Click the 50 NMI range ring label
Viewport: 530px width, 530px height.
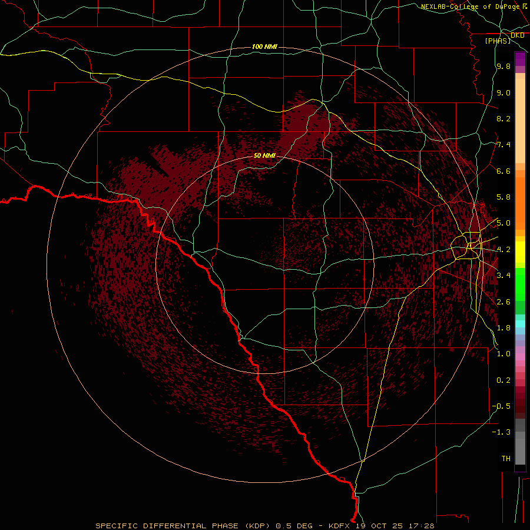click(264, 155)
